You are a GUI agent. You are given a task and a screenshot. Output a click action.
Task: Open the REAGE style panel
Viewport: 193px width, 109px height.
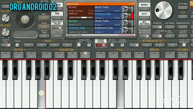point(81,12)
